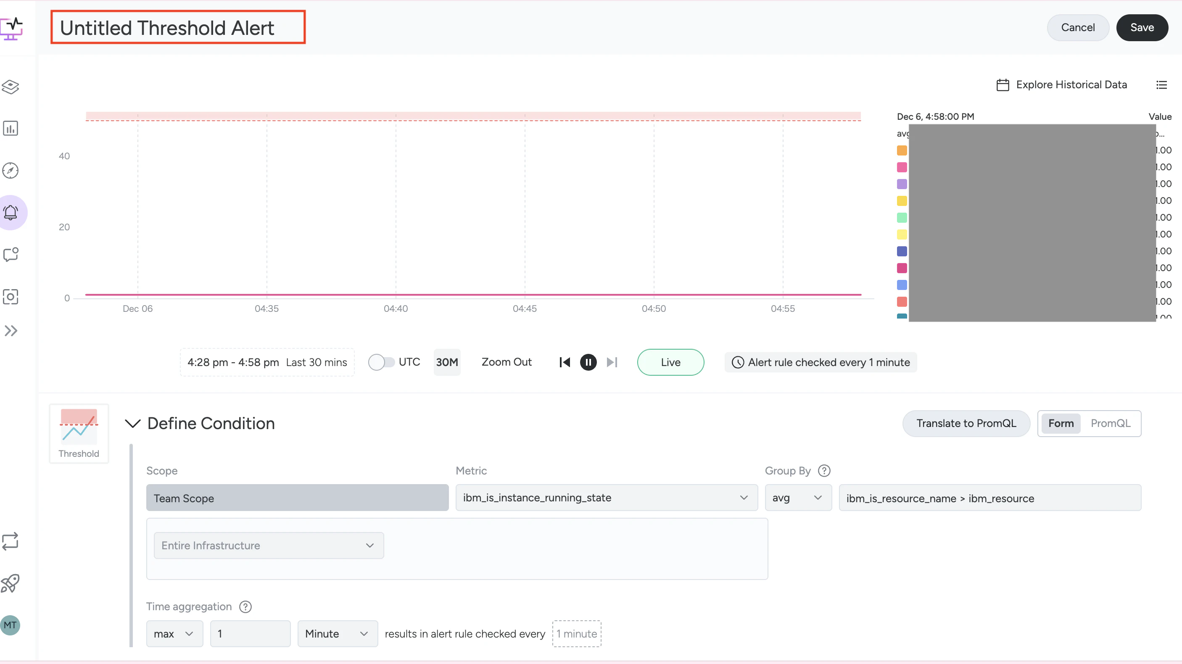Screen dimensions: 1182x664
Task: Click the 1 minute check interval box
Action: click(577, 634)
